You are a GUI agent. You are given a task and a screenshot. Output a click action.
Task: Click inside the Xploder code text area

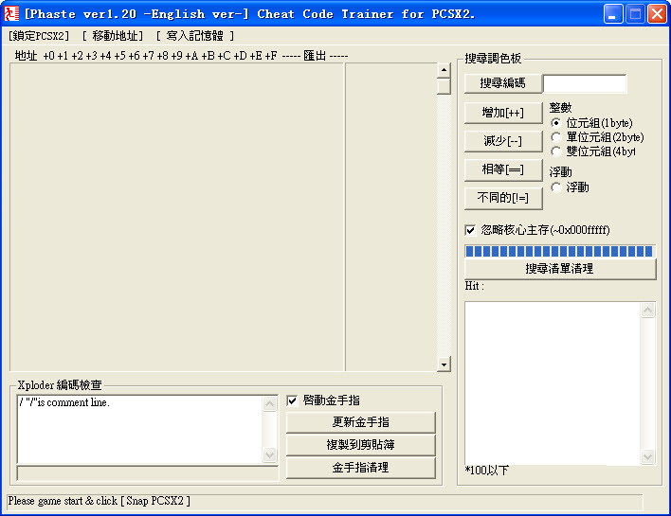140,429
